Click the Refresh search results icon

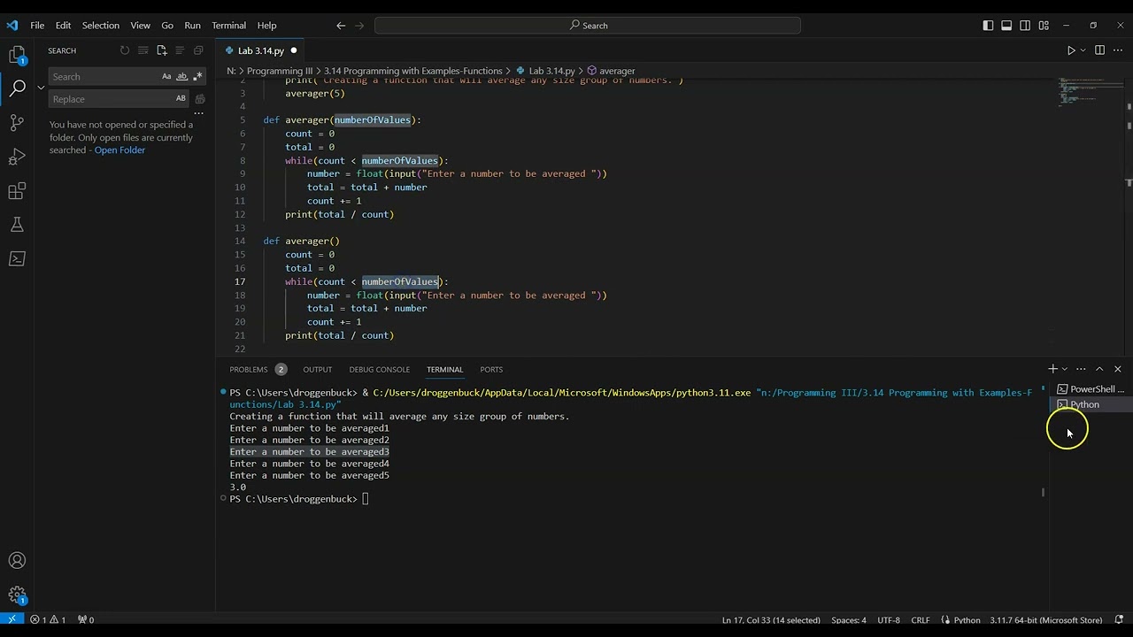pyautogui.click(x=125, y=50)
